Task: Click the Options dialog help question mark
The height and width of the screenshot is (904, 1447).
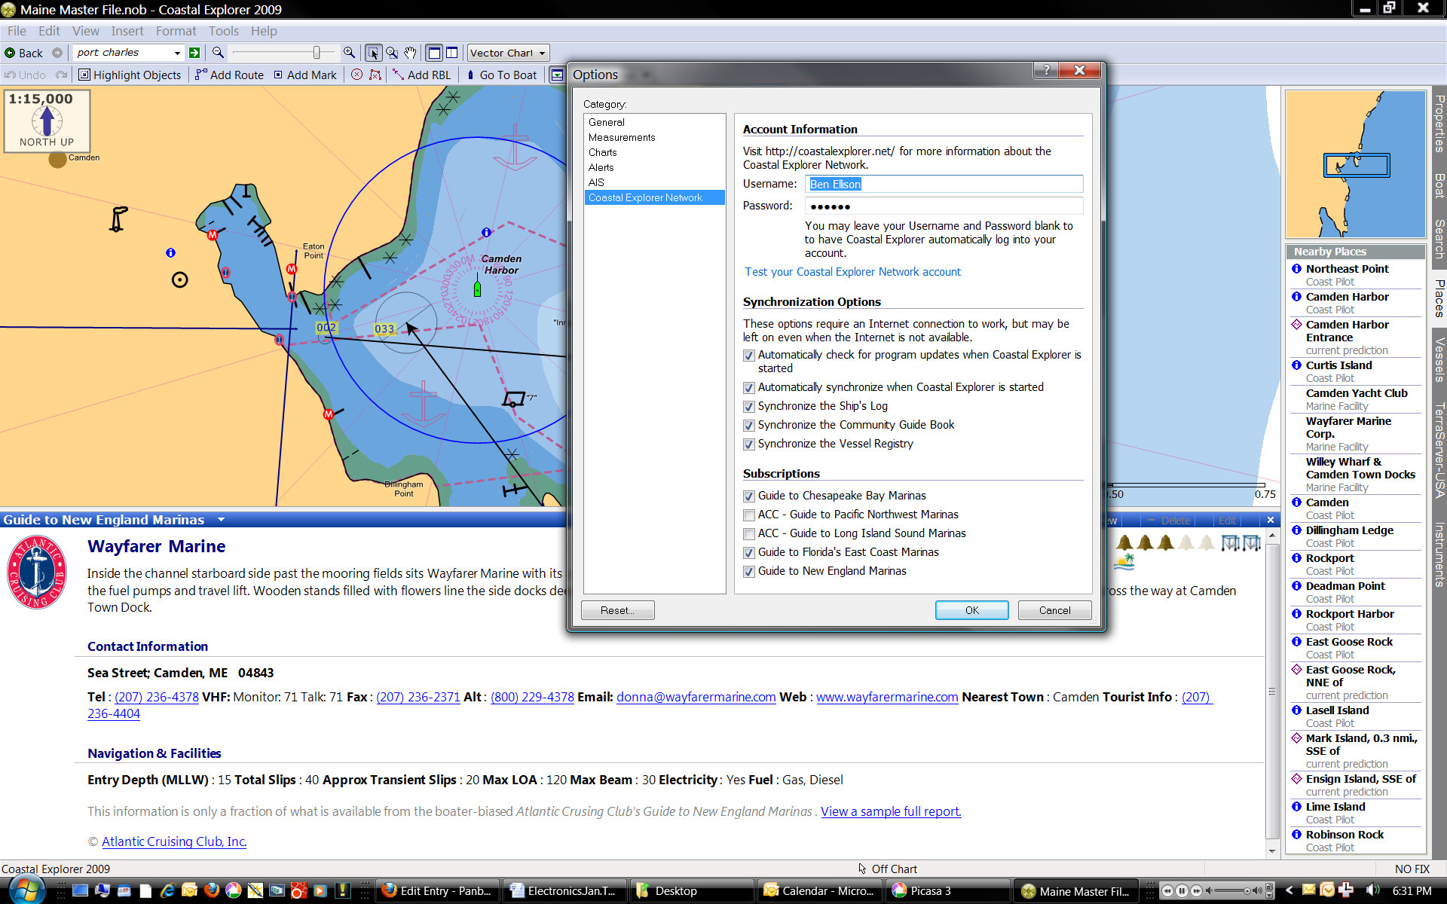Action: [x=1045, y=70]
